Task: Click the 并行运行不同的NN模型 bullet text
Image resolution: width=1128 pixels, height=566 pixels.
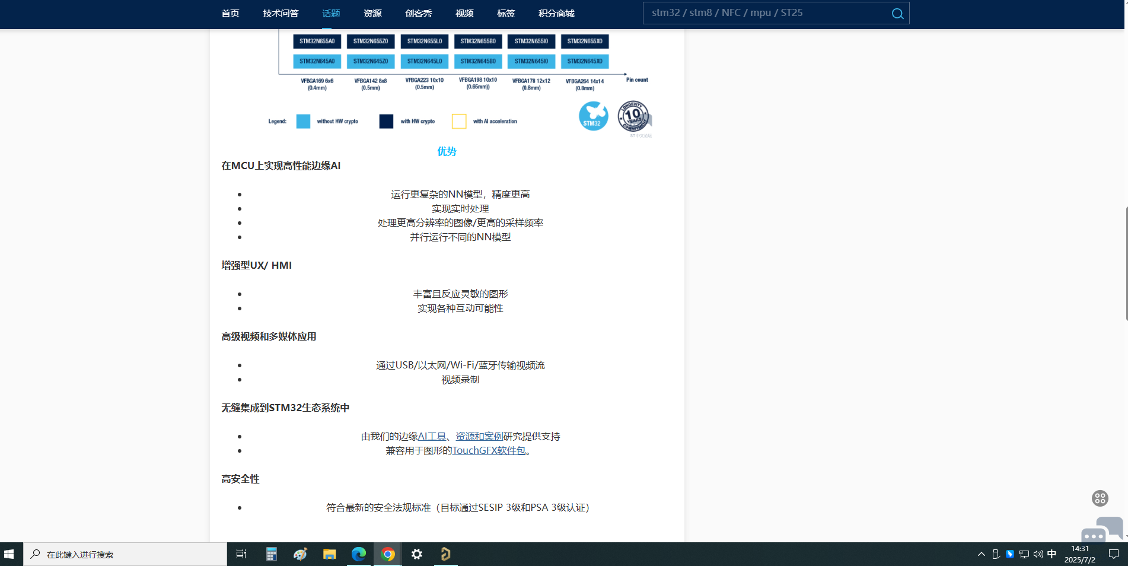Action: (460, 237)
